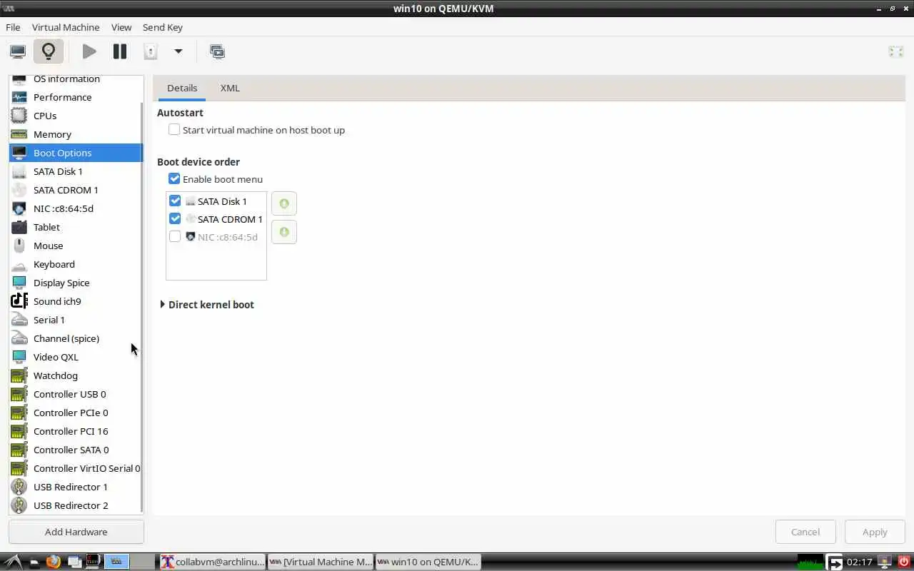Open the Send Key menu
Image resolution: width=914 pixels, height=571 pixels.
(163, 27)
